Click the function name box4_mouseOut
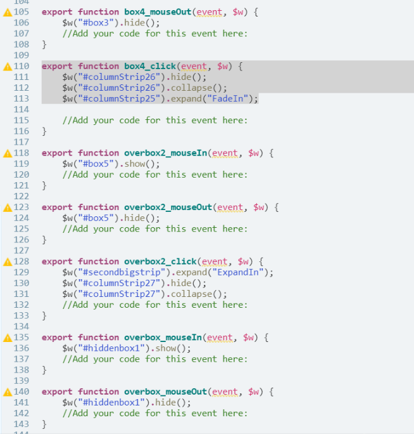The width and height of the screenshot is (414, 434). [x=158, y=12]
